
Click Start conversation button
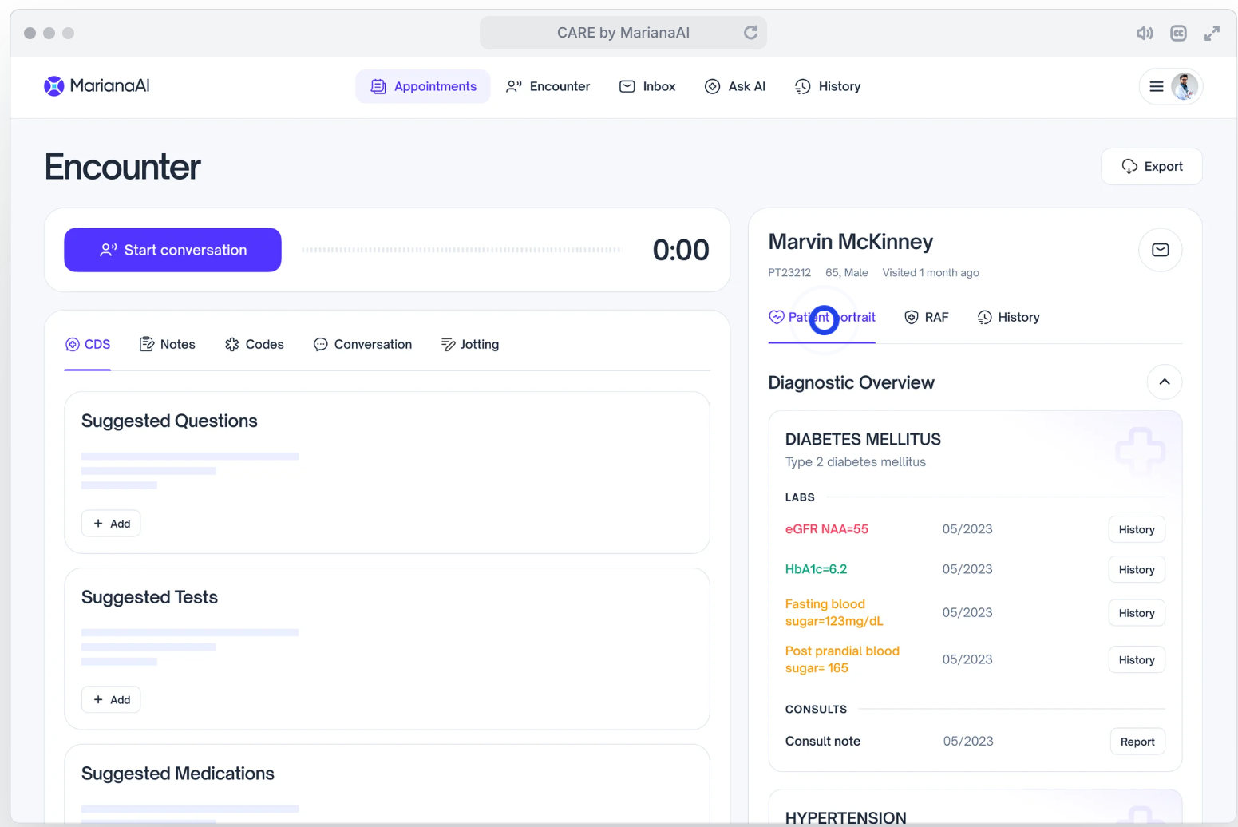pos(172,250)
